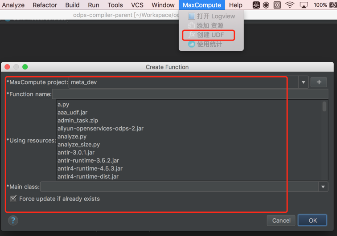The height and width of the screenshot is (236, 337).
Task: Focus the Function name input field
Action: click(190, 94)
